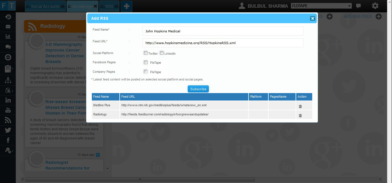Click the PagesName column header

pos(282,97)
